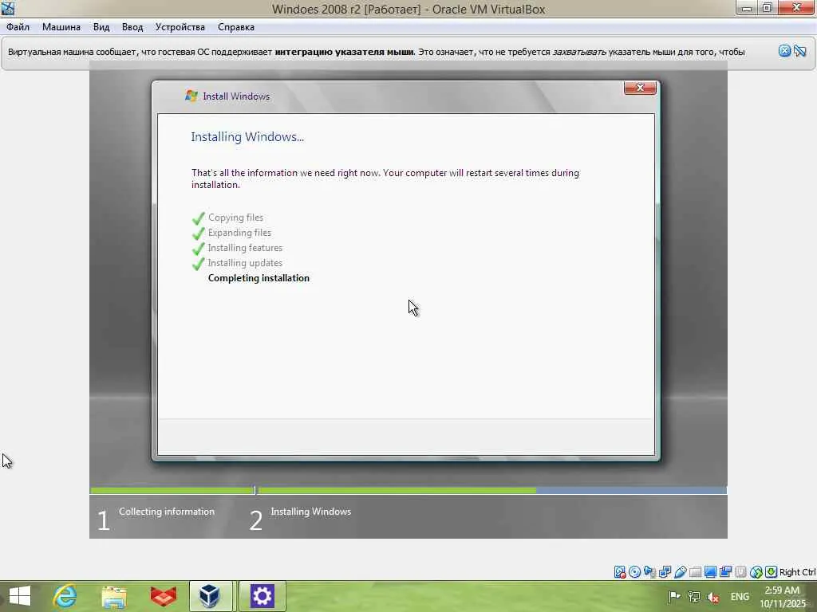Open the Файл menu
The width and height of the screenshot is (817, 612).
pyautogui.click(x=18, y=27)
